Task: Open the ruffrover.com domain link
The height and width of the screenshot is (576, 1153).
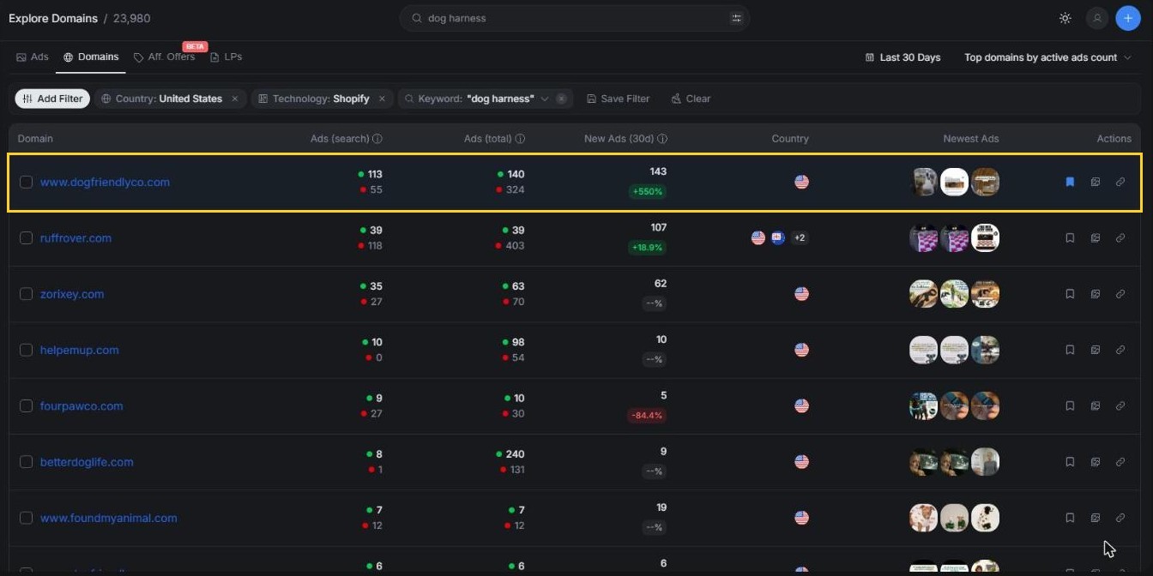Action: pyautogui.click(x=75, y=238)
